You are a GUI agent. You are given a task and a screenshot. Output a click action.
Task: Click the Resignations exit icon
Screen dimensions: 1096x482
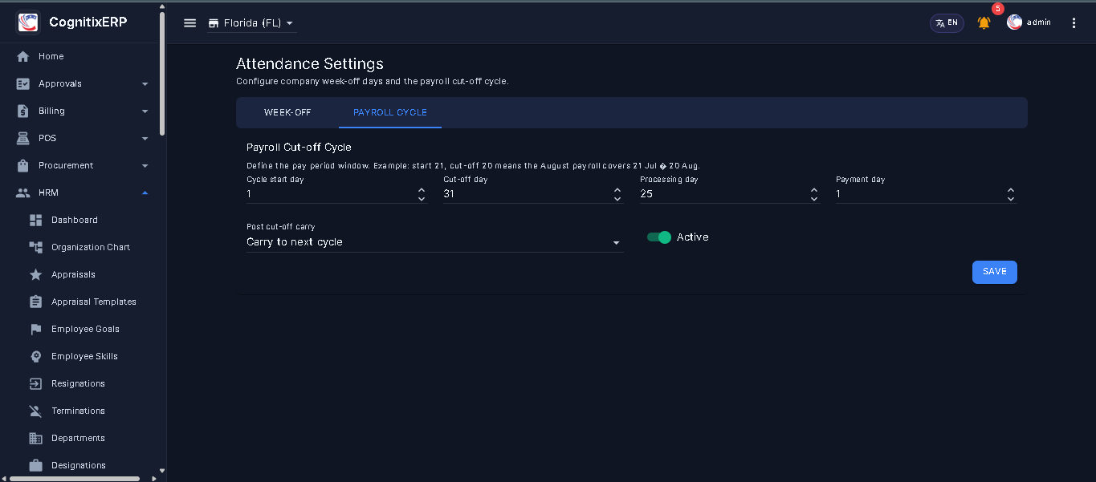[x=35, y=383]
